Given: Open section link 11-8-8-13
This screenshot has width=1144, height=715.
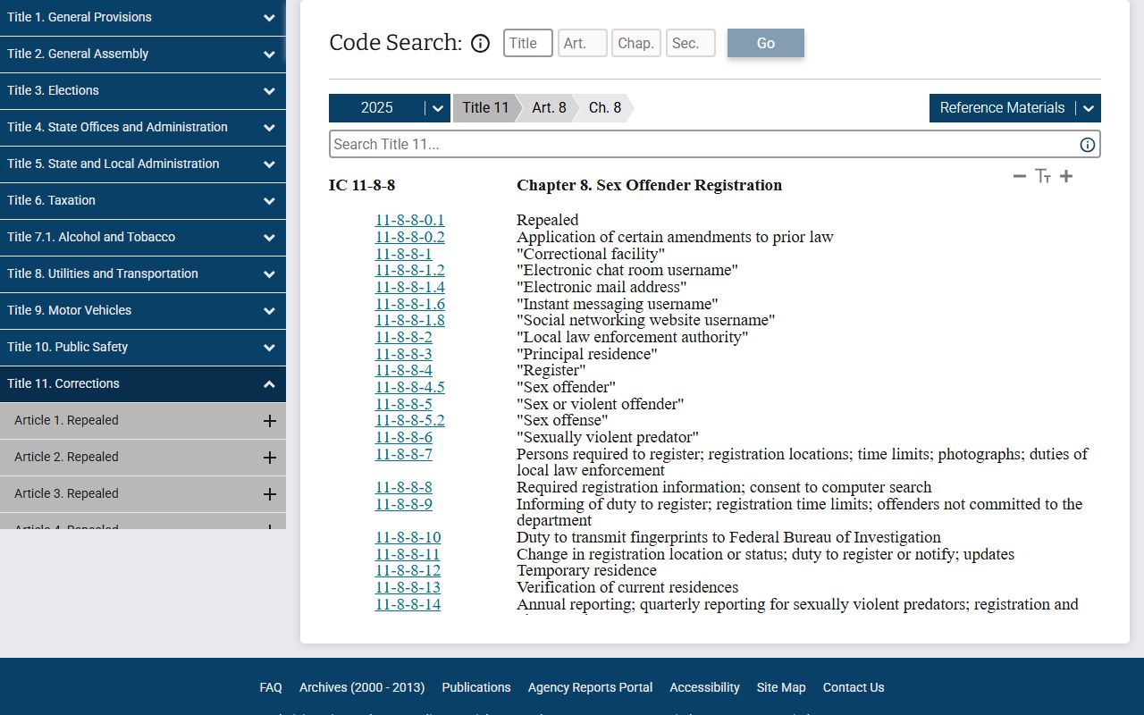Looking at the screenshot, I should (x=408, y=587).
